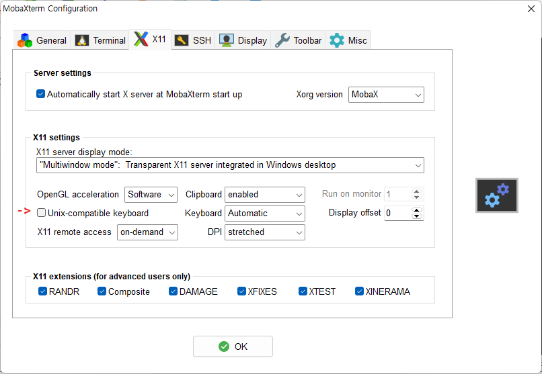
Task: Click the Run on monitor down arrow
Action: tap(417, 197)
